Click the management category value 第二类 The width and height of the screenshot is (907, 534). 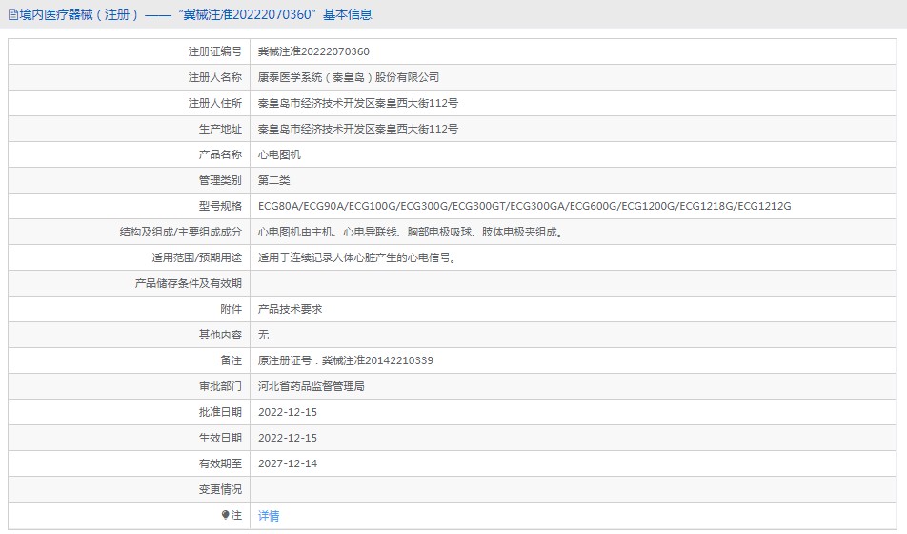[273, 180]
